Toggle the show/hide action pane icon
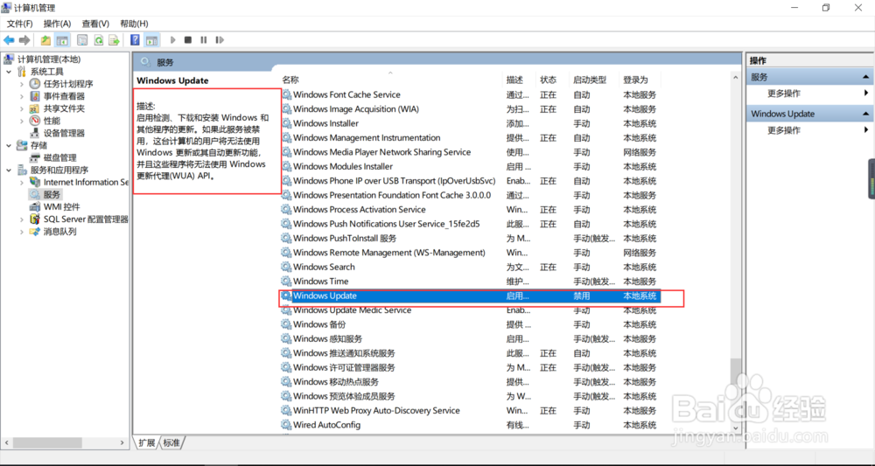Image resolution: width=875 pixels, height=466 pixels. tap(151, 40)
